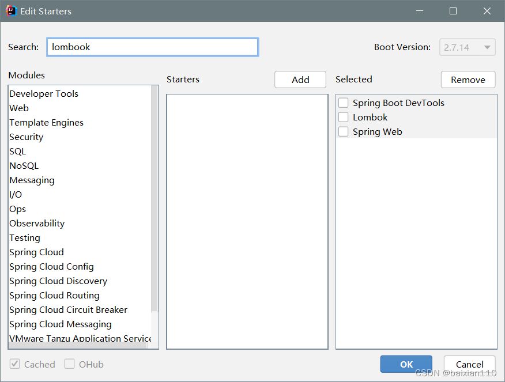The width and height of the screenshot is (505, 382).
Task: Close the Edit Starters dialog
Action: click(x=487, y=11)
